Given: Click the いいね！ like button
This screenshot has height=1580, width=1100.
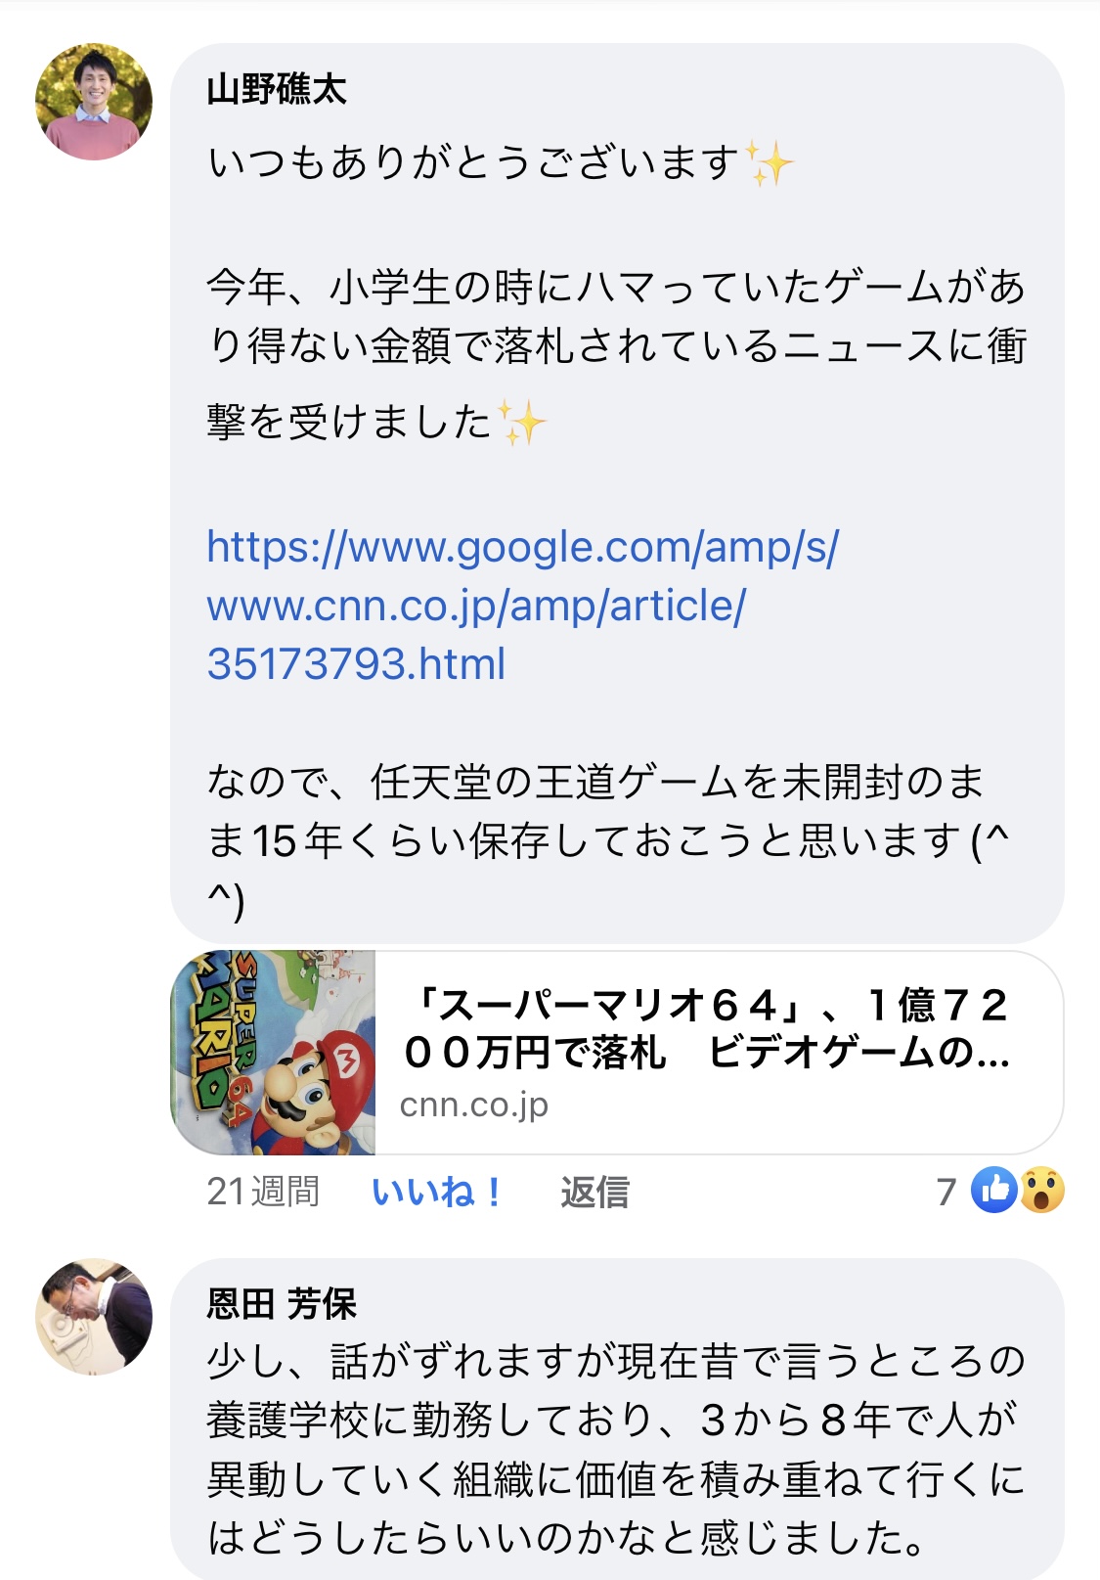Looking at the screenshot, I should click(x=438, y=1192).
